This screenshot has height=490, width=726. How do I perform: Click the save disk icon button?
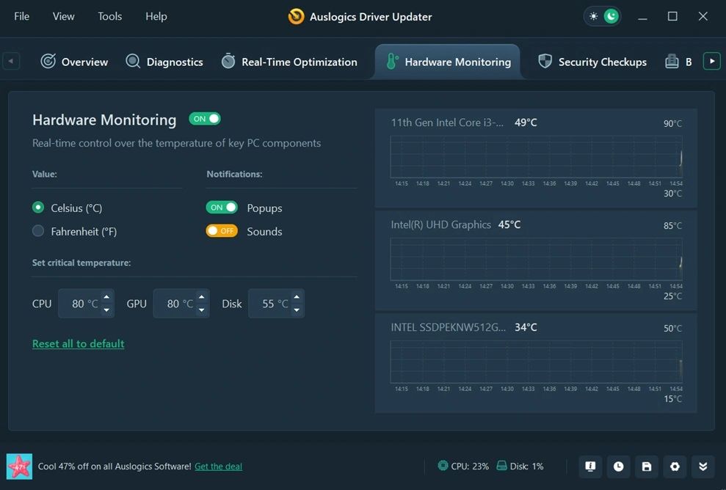[647, 467]
